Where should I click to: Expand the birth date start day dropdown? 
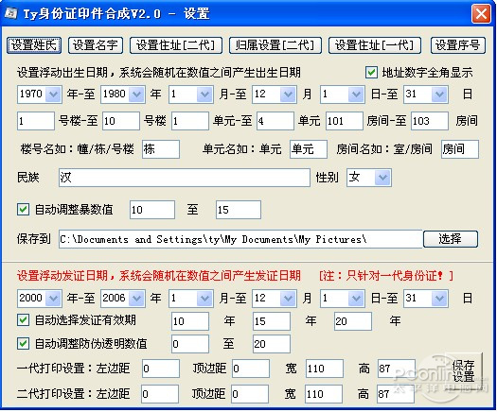click(x=356, y=94)
